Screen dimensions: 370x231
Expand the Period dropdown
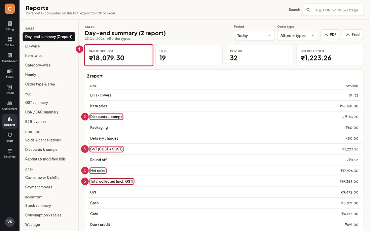point(254,36)
